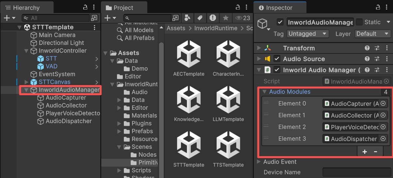
Task: Collapse the Scenes folder
Action: click(x=119, y=147)
